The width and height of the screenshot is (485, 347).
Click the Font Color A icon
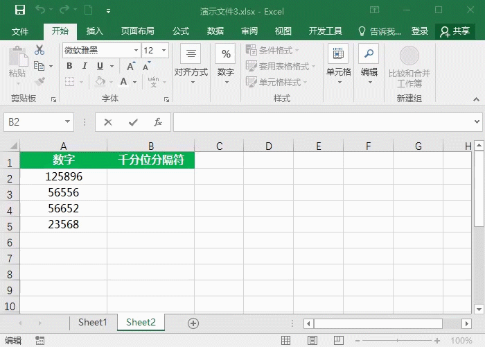[124, 82]
